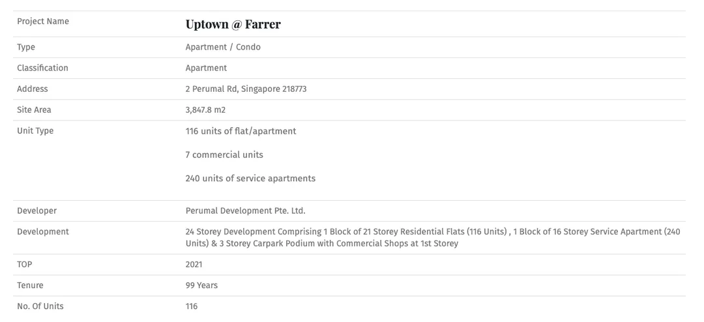
Task: Click the Site Area label
Action: tap(34, 110)
